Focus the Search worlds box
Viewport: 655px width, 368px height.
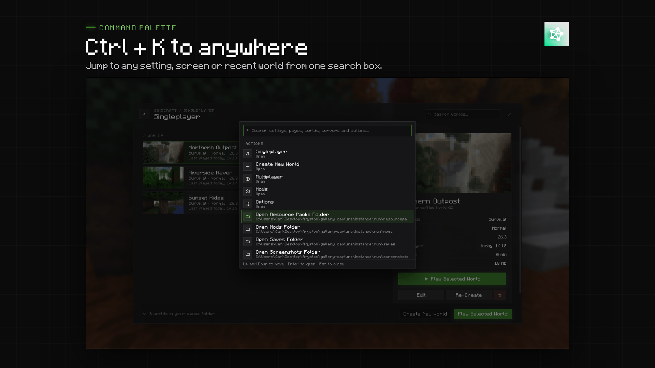point(463,114)
